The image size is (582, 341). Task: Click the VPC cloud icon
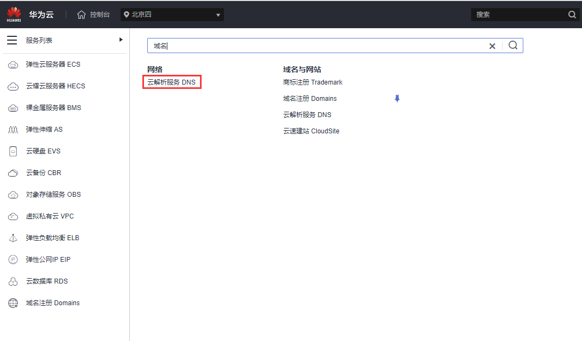13,216
